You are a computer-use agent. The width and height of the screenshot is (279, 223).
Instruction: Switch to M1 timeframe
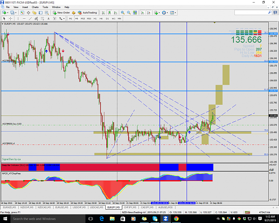(71, 18)
